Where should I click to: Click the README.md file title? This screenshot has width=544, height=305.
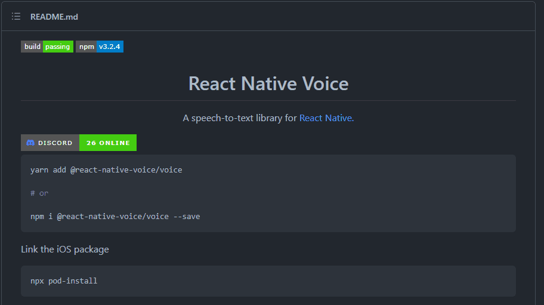(54, 17)
